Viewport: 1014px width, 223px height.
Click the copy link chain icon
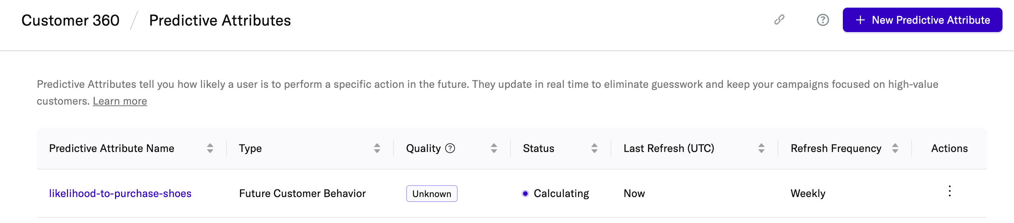(x=779, y=19)
